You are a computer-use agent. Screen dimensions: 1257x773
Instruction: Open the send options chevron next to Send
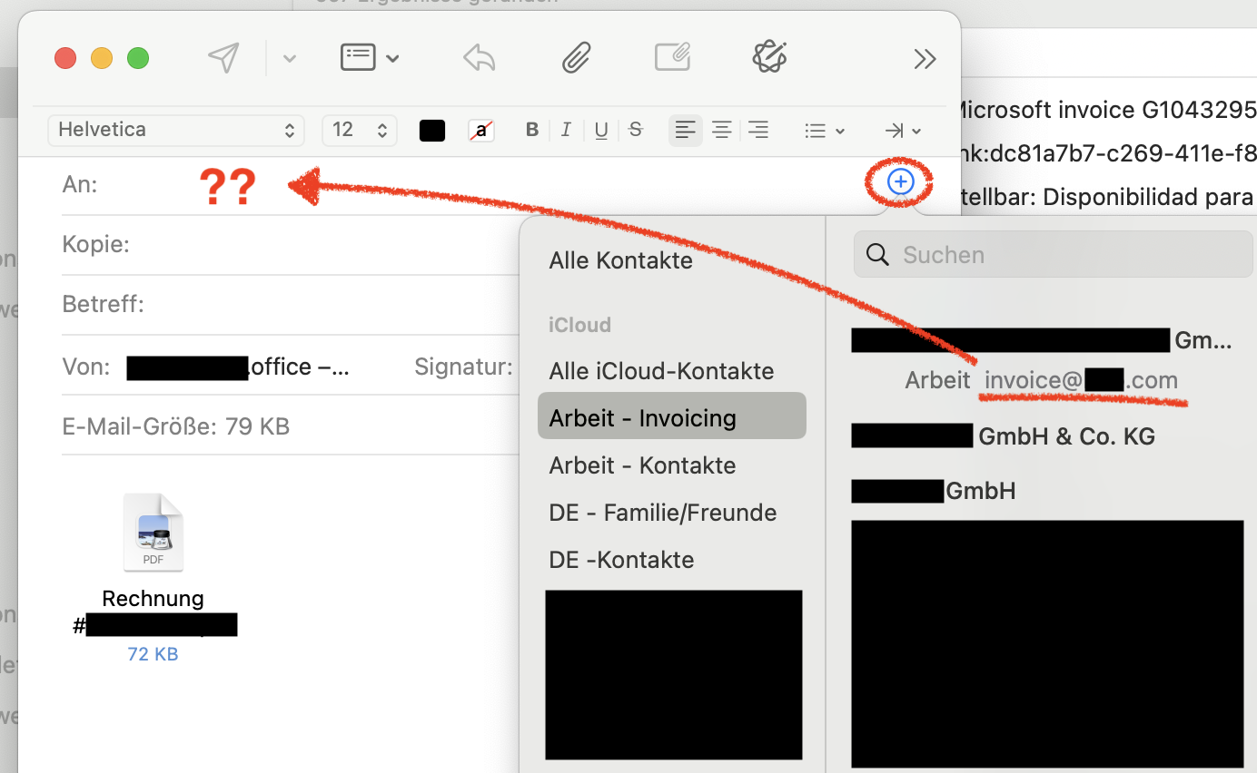point(289,59)
